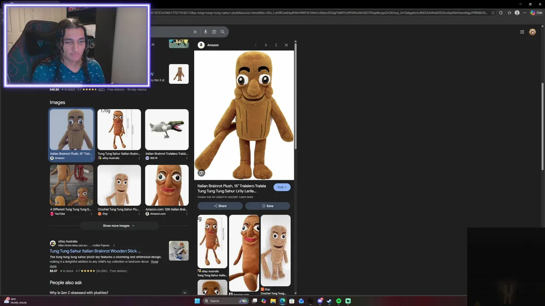Image resolution: width=545 pixels, height=306 pixels.
Task: Close the Amazon image preview panel
Action: 286,45
